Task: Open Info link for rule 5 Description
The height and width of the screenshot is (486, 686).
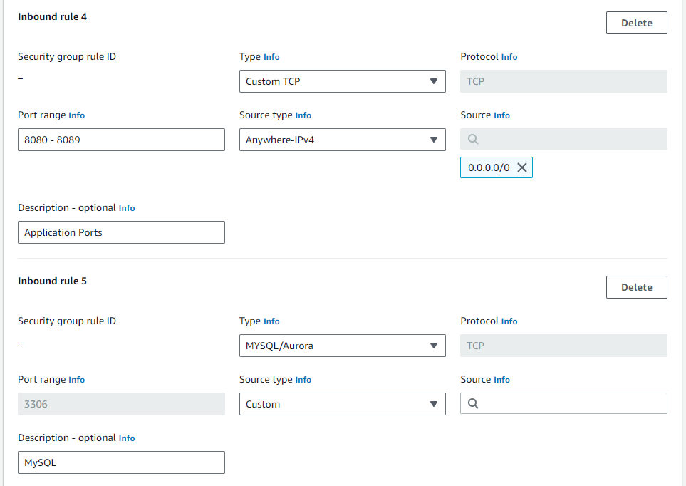Action: [127, 438]
